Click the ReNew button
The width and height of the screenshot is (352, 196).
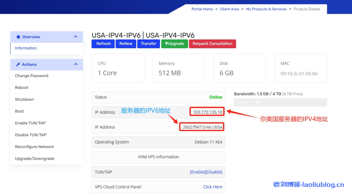(126, 44)
